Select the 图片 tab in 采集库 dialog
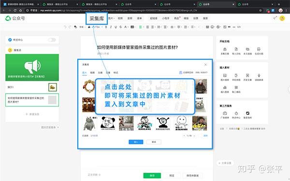Viewport: 290px width, 181px height. click(x=84, y=72)
